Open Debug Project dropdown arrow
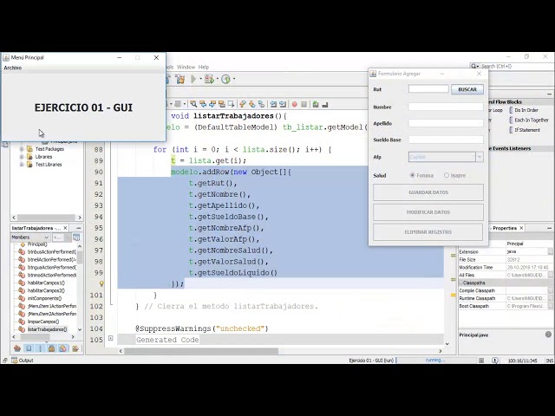Image resolution: width=555 pixels, height=416 pixels. (218, 79)
